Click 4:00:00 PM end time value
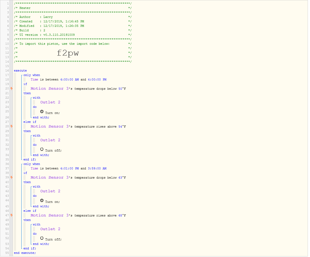 click(x=97, y=79)
